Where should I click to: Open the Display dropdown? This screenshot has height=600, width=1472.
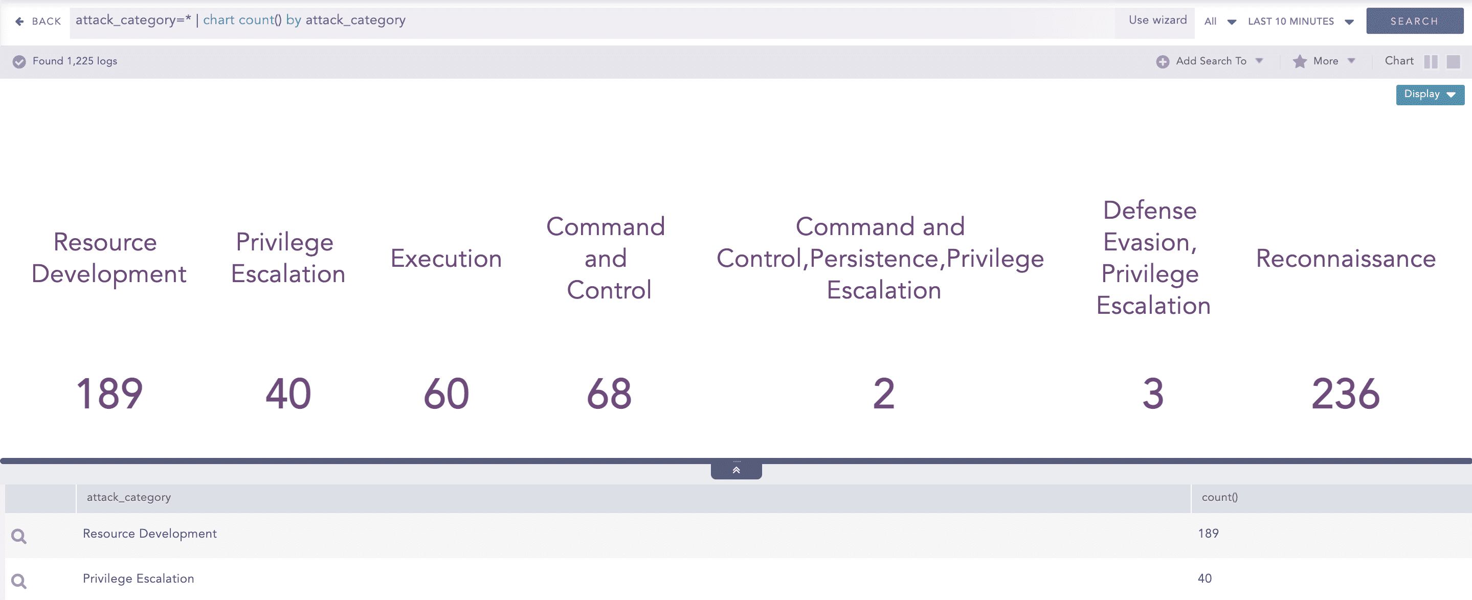[1429, 95]
